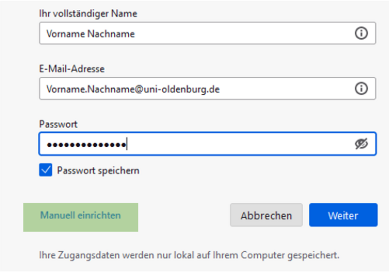Uncheck the Passwort speichern checkbox

click(45, 170)
